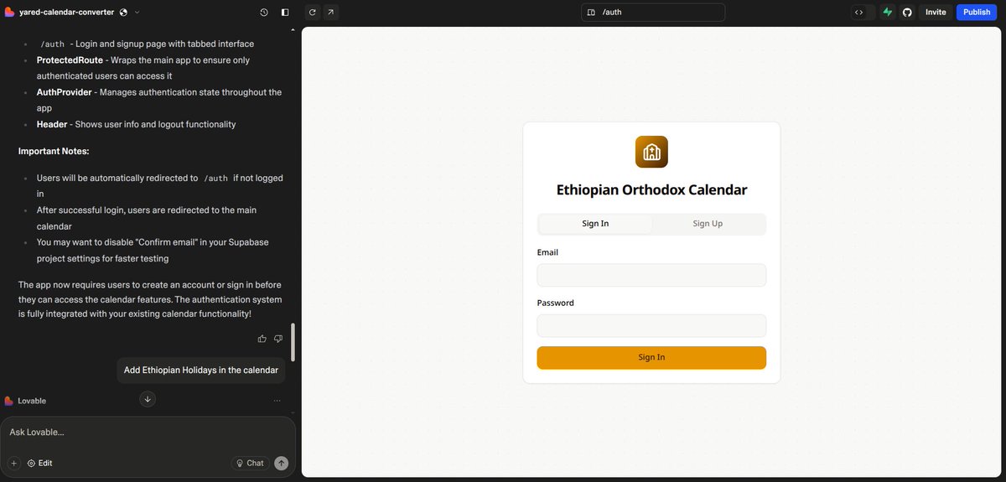Switch to code view icon

859,13
